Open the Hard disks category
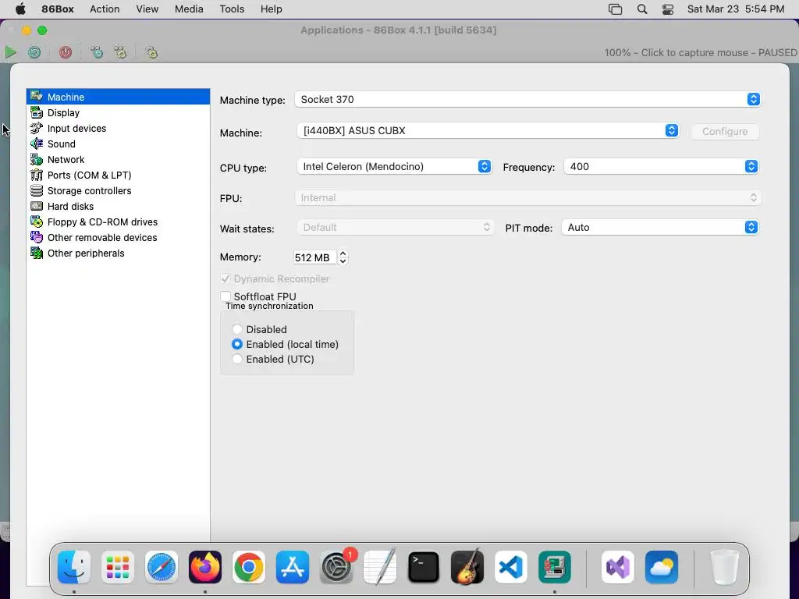The width and height of the screenshot is (799, 599). tap(119, 206)
